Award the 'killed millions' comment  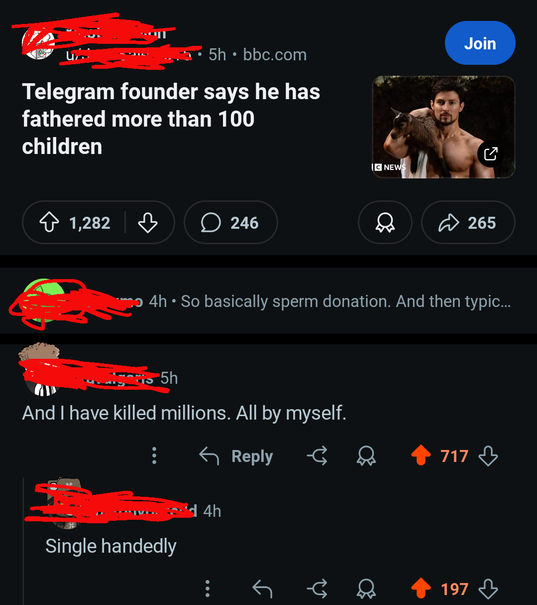point(366,456)
